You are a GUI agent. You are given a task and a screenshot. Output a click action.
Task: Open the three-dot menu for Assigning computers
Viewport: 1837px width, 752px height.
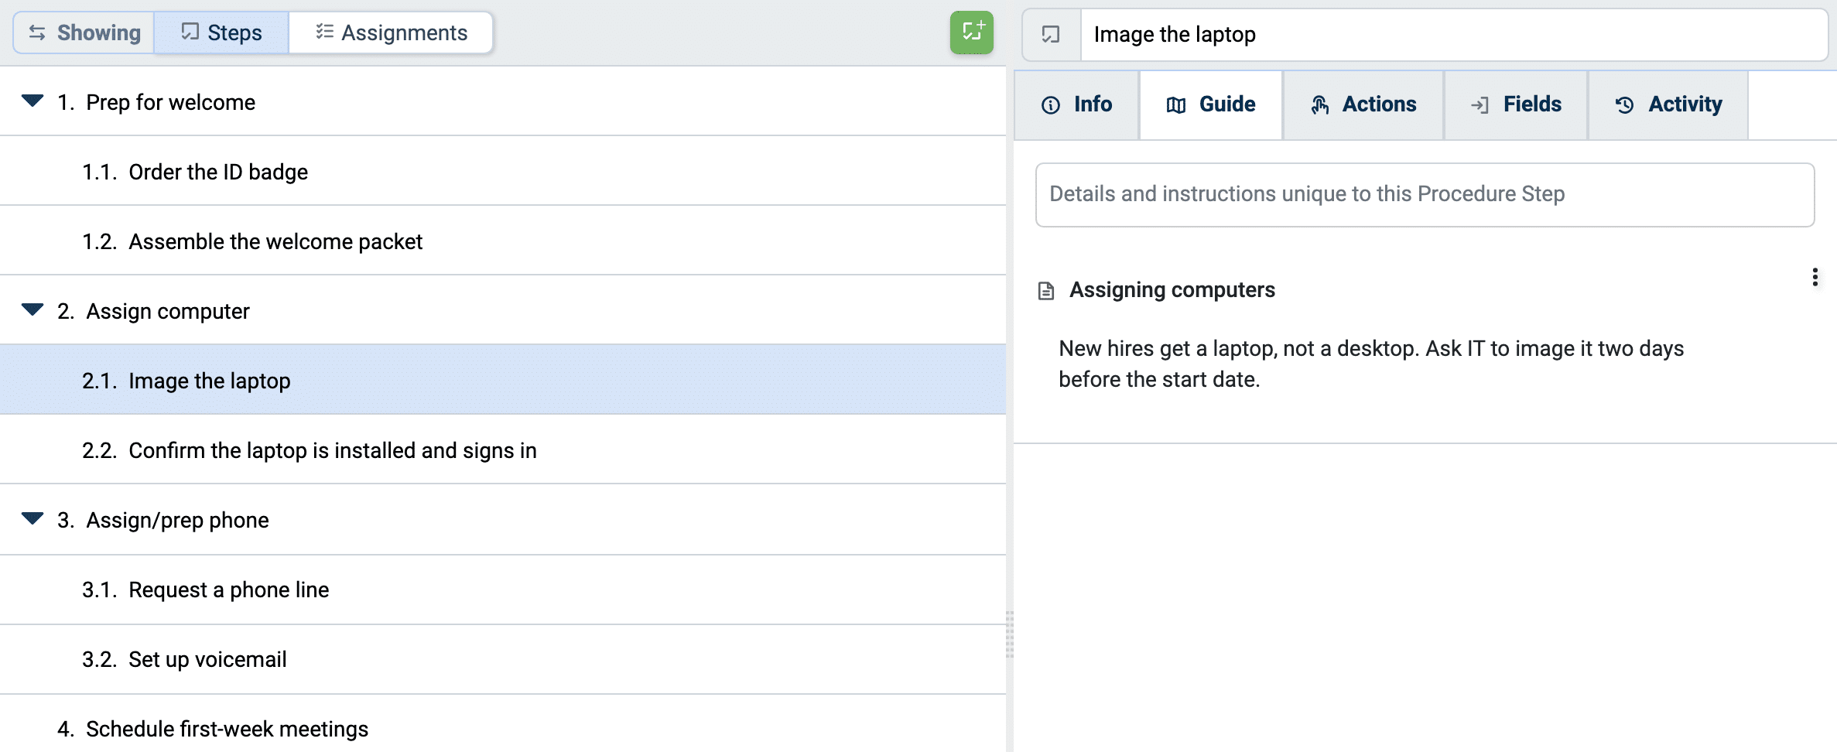1815,278
